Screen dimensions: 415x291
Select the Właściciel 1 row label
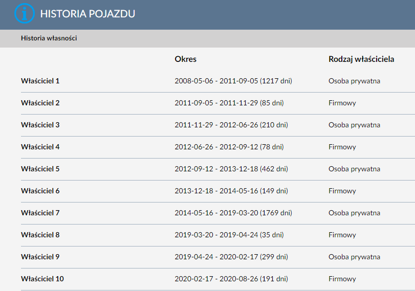(x=40, y=81)
